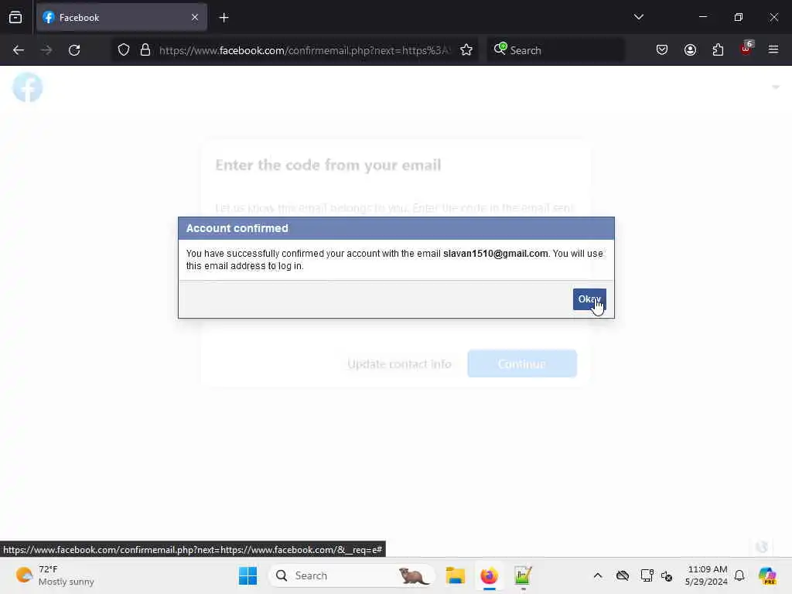
Task: Go back to previous page
Action: [x=19, y=50]
